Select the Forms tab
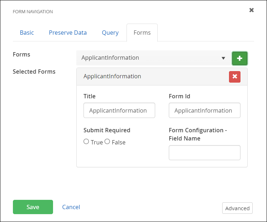267x222 pixels. (142, 33)
